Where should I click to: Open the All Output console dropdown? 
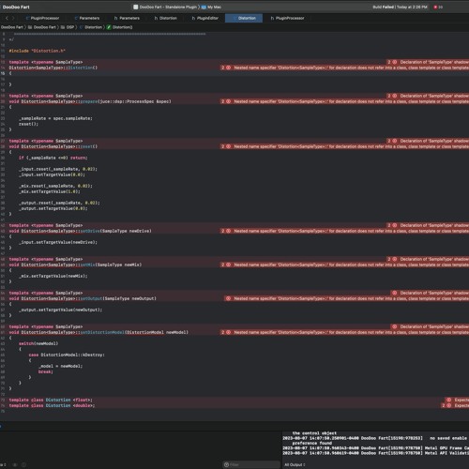click(x=295, y=464)
